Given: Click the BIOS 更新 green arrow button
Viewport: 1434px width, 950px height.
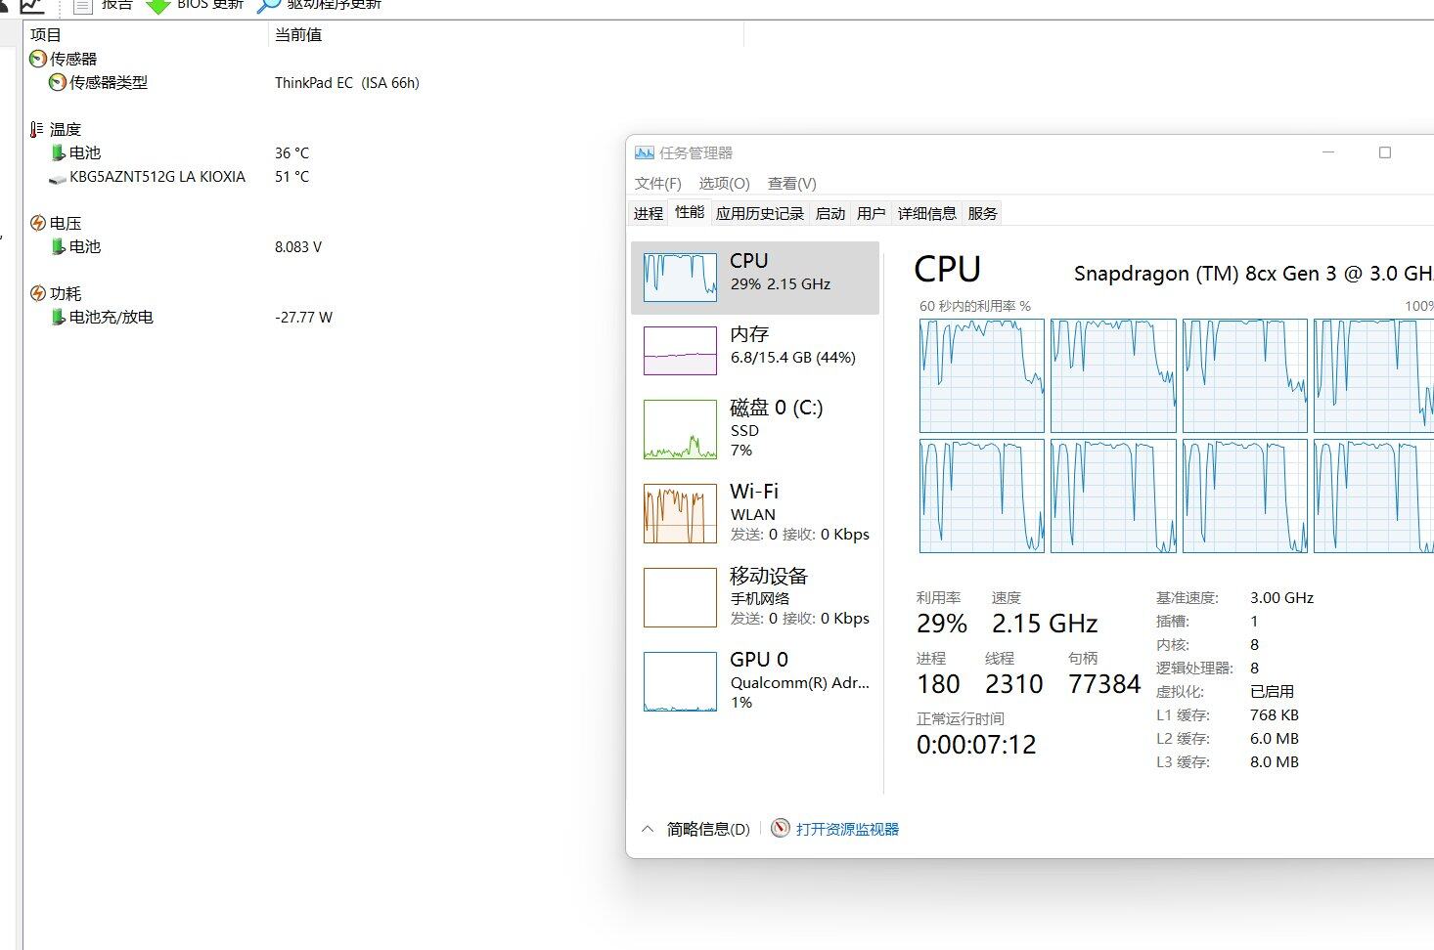Looking at the screenshot, I should (195, 5).
